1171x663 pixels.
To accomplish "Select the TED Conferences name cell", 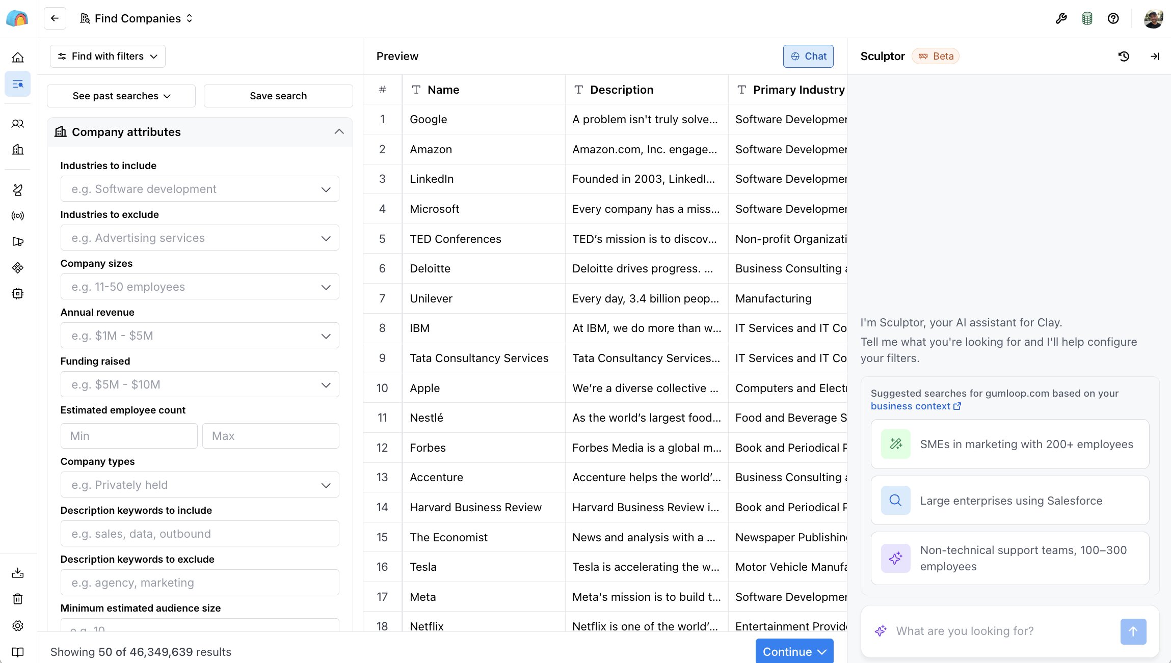I will pyautogui.click(x=484, y=239).
